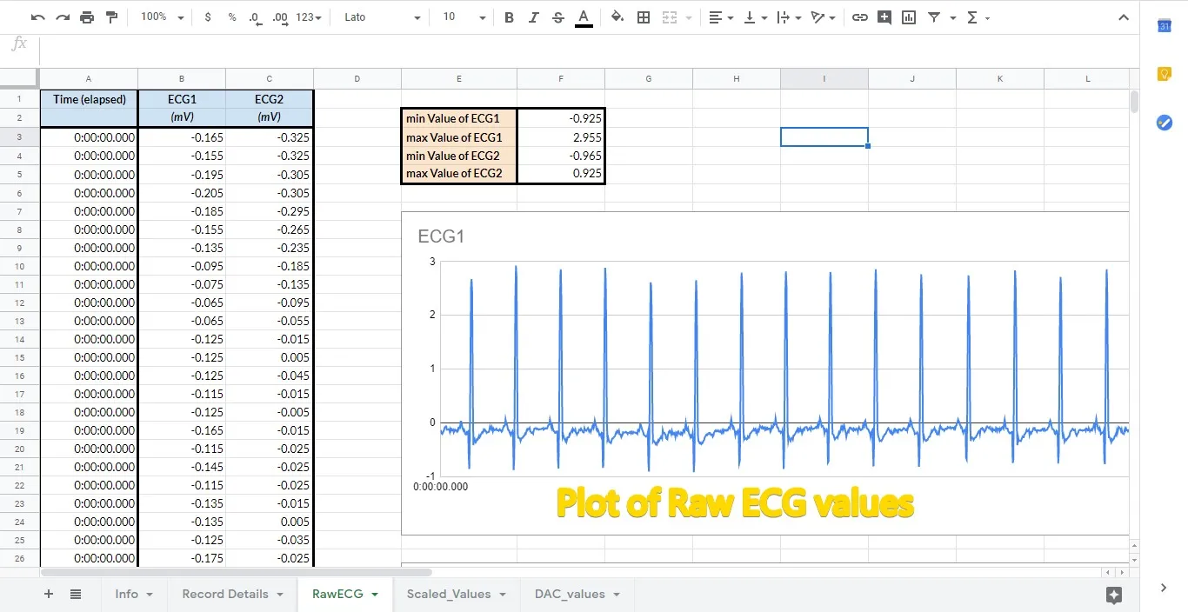Click the Undo arrow in toolbar

(37, 17)
